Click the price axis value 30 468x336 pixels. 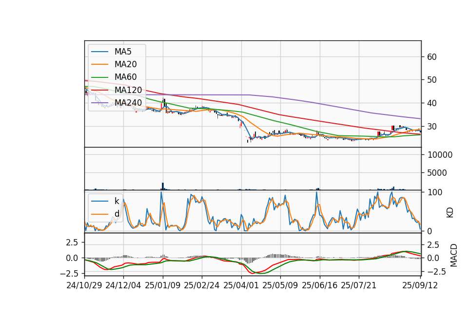click(432, 127)
